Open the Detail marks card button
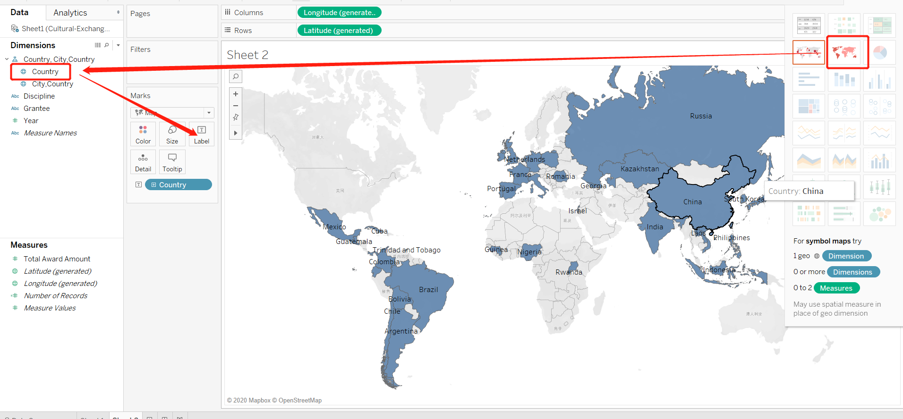Screen dimensions: 903x419 143,162
